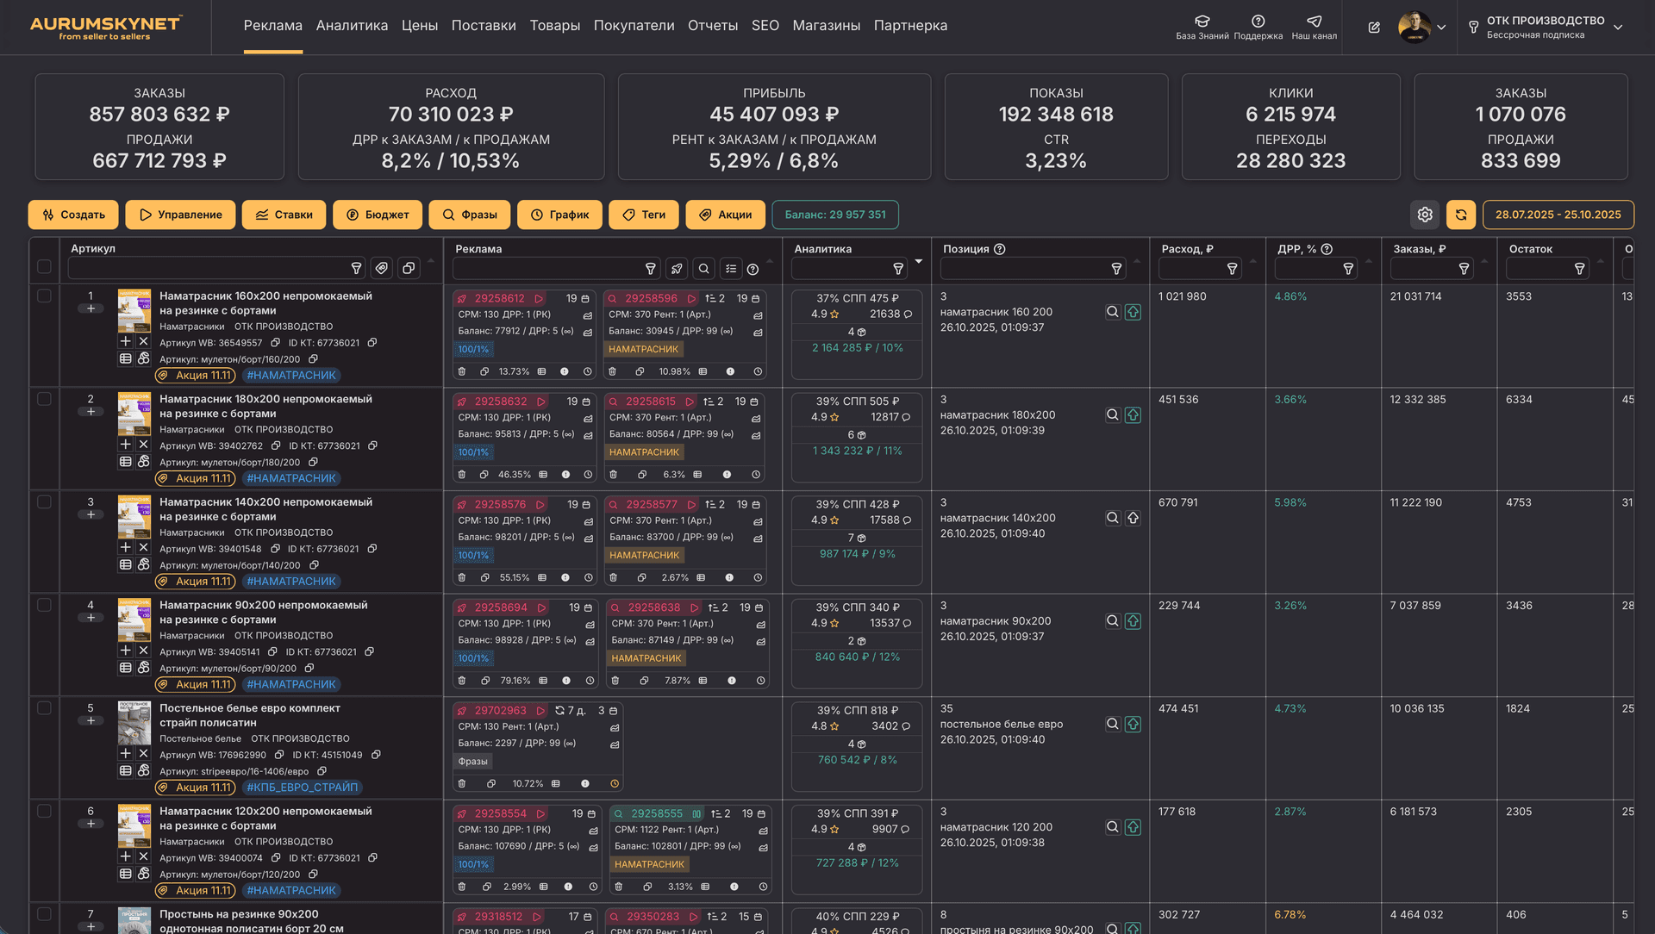Click green up-arrow for наматрасник 180х200
This screenshot has height=934, width=1655.
(x=1133, y=414)
